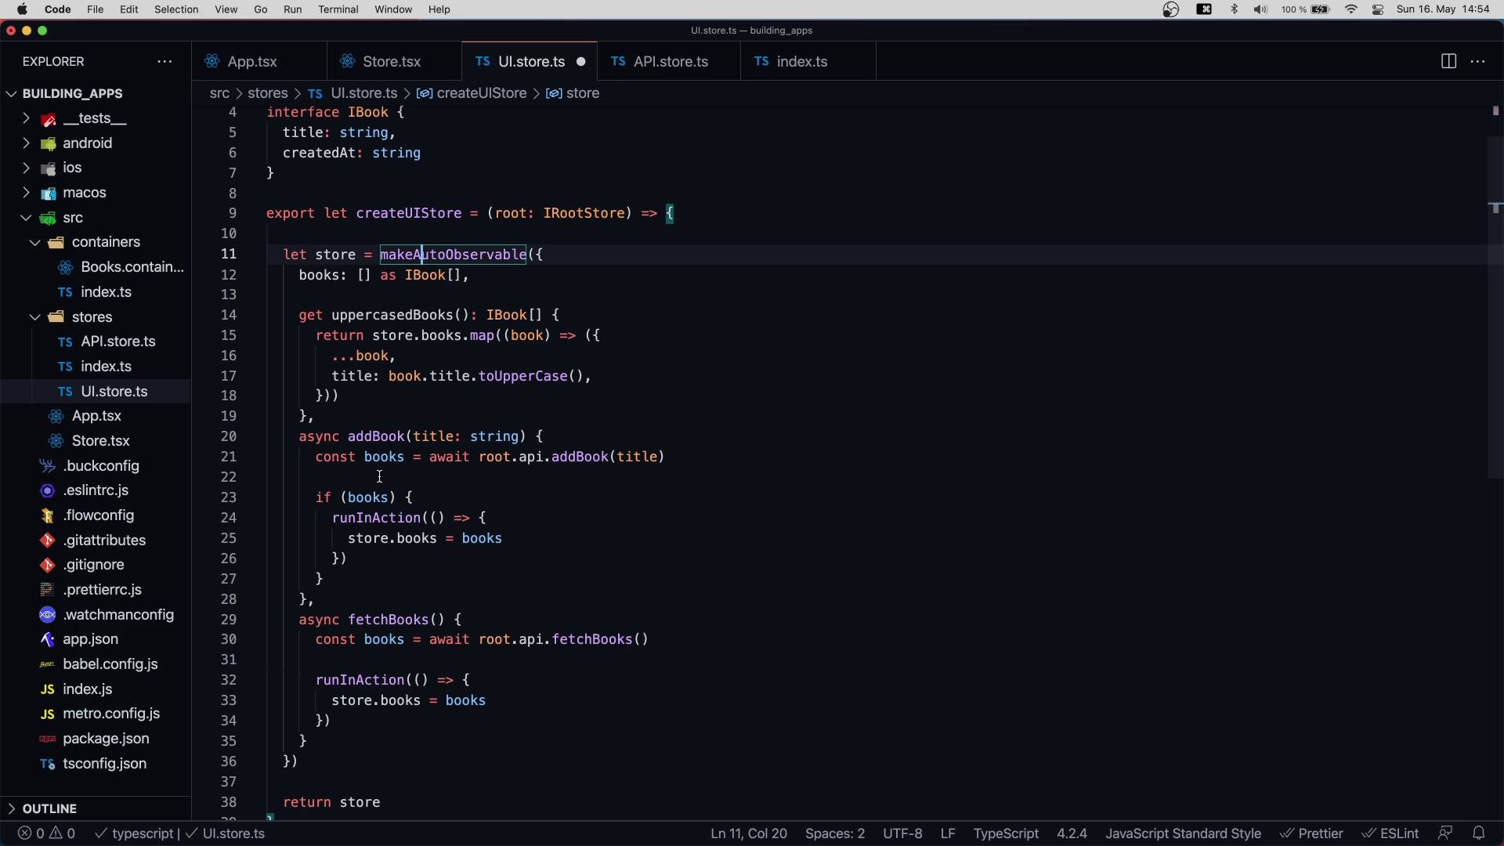Change the TypeScript language mode
Screen dimensions: 1504x846
coord(1005,833)
